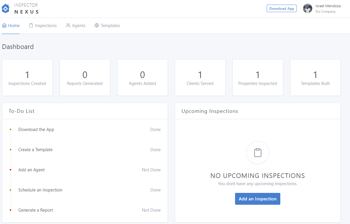The height and width of the screenshot is (224, 350).
Task: Select the Add an Agent to-do item
Action: [x=31, y=170]
